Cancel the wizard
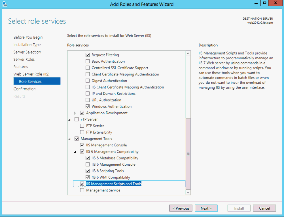 click(264, 208)
